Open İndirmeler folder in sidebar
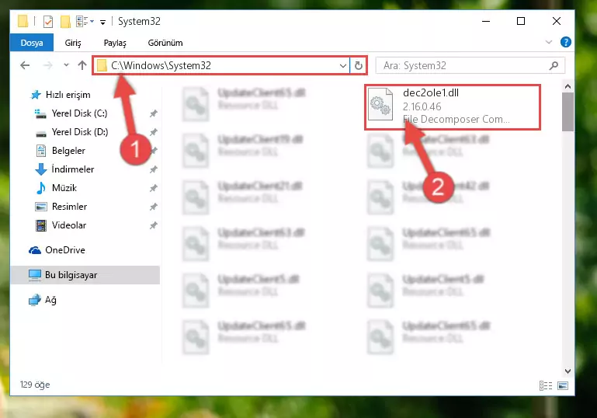597x418 pixels. point(72,169)
